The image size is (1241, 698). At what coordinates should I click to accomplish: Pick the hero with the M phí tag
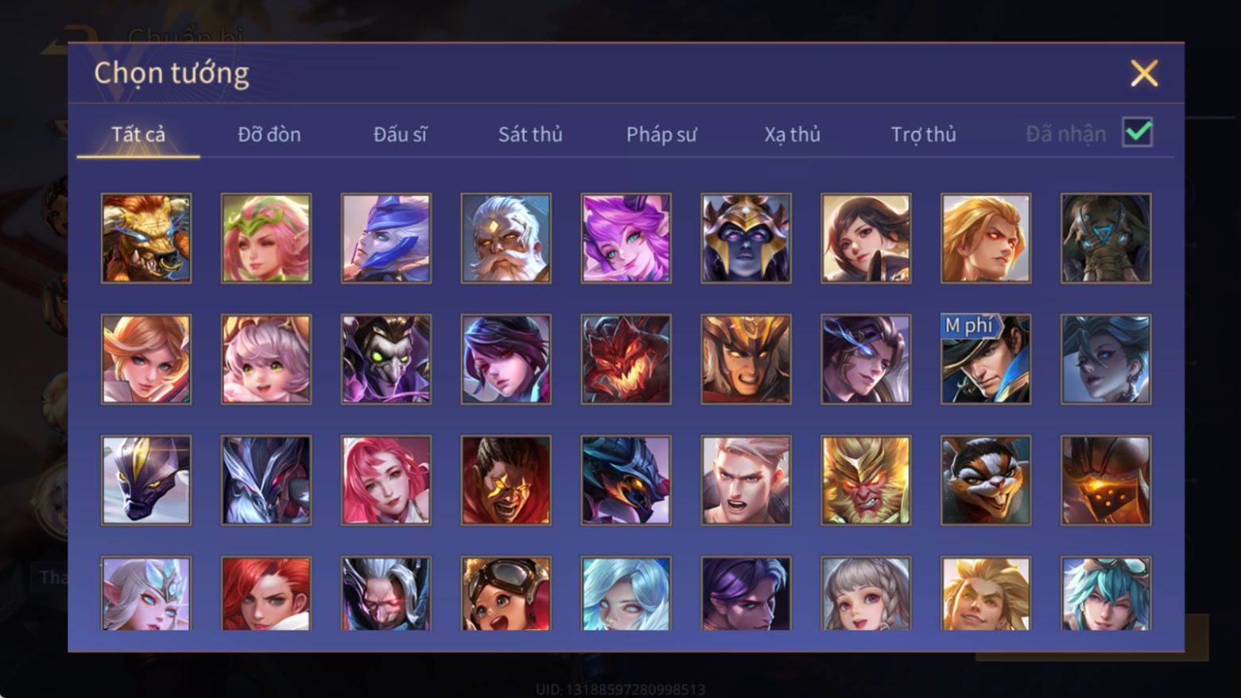986,359
